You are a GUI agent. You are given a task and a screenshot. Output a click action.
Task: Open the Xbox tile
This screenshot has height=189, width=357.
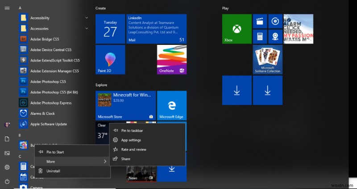coord(237,29)
